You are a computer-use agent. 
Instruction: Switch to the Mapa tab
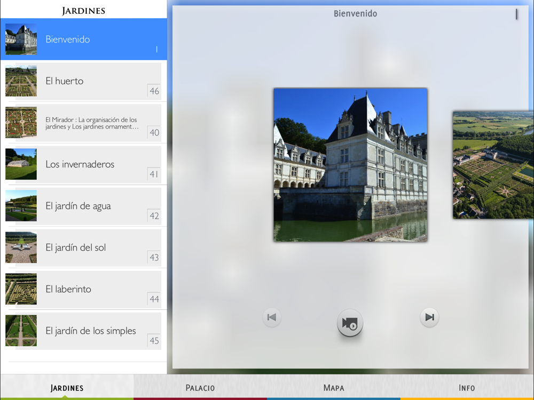coord(334,387)
